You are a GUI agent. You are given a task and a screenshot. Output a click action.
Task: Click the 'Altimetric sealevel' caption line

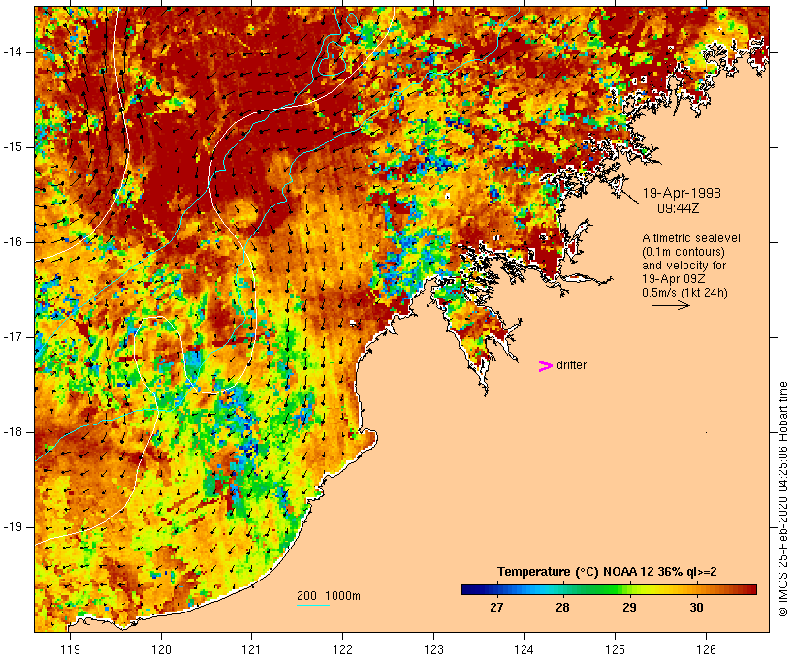coord(691,238)
